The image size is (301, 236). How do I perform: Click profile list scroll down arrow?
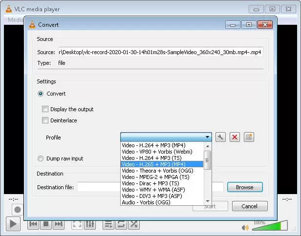coord(207,201)
